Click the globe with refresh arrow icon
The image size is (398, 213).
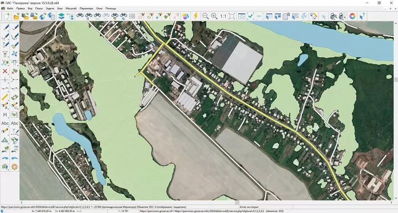(43, 16)
